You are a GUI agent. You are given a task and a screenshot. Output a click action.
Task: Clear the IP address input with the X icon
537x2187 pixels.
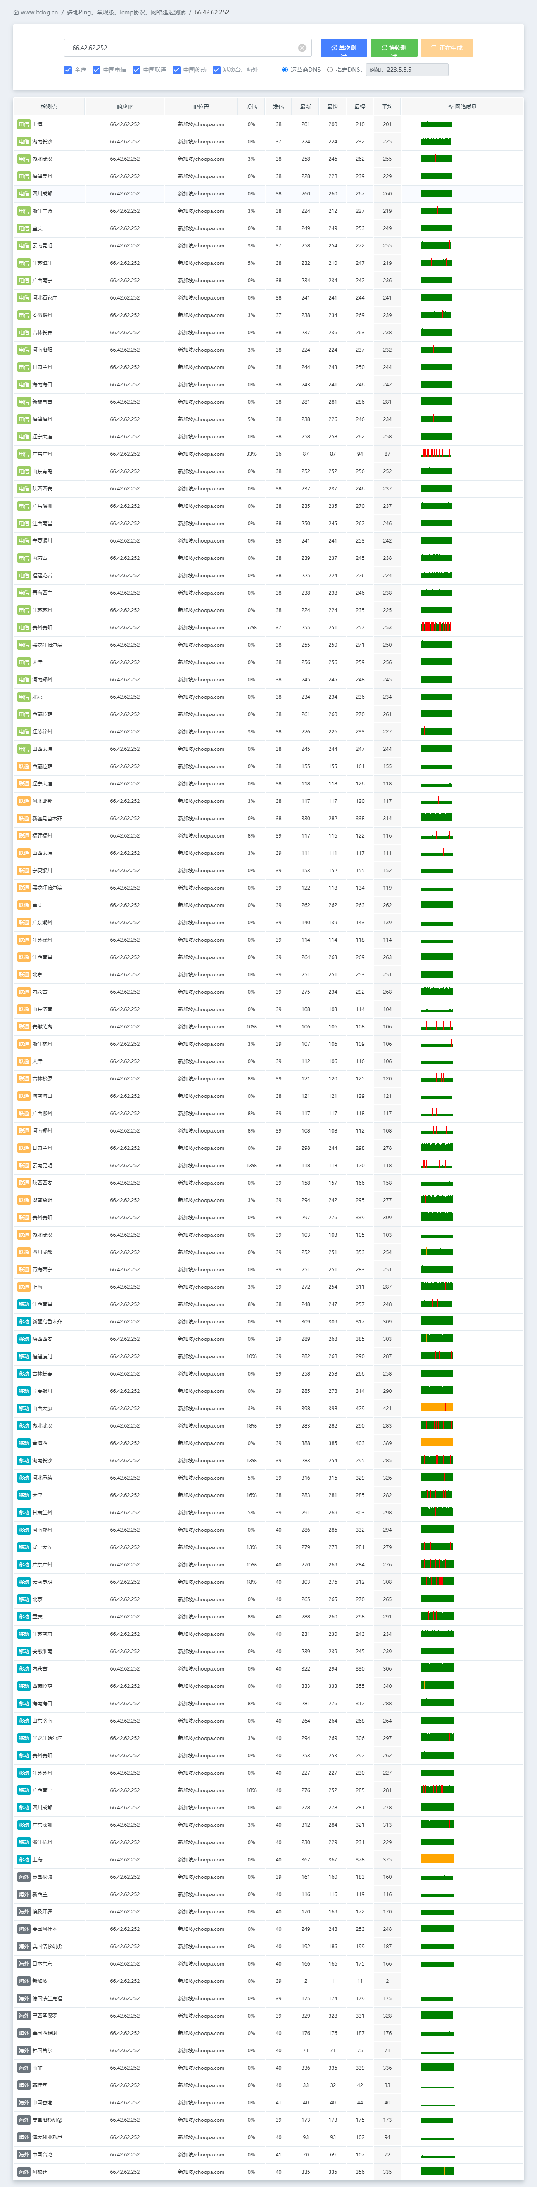click(x=301, y=48)
